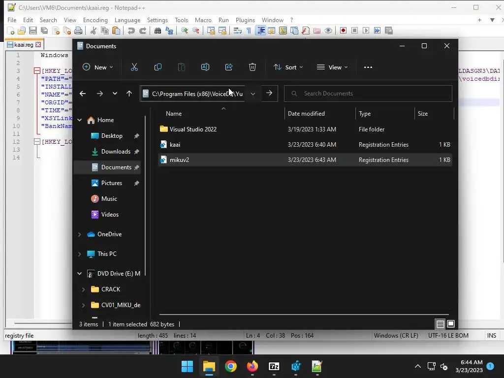
Task: Open See more ellipsis in Explorer
Action: [x=368, y=67]
